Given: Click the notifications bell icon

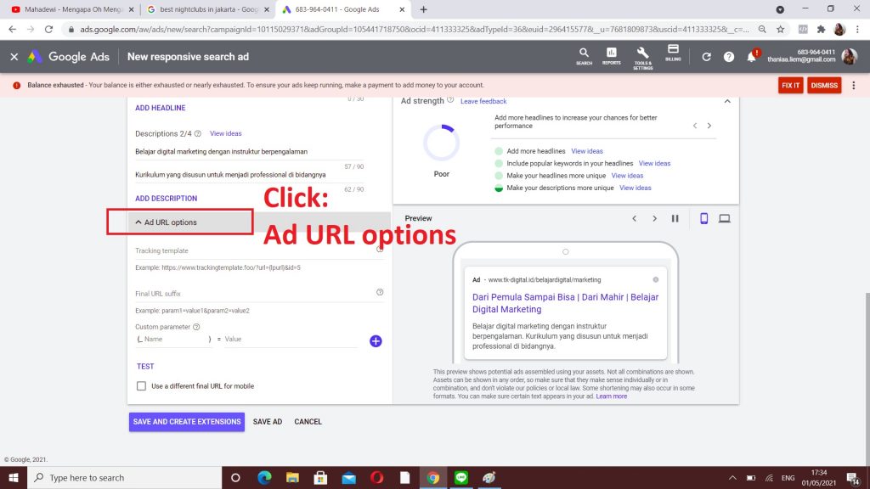Looking at the screenshot, I should [x=751, y=57].
